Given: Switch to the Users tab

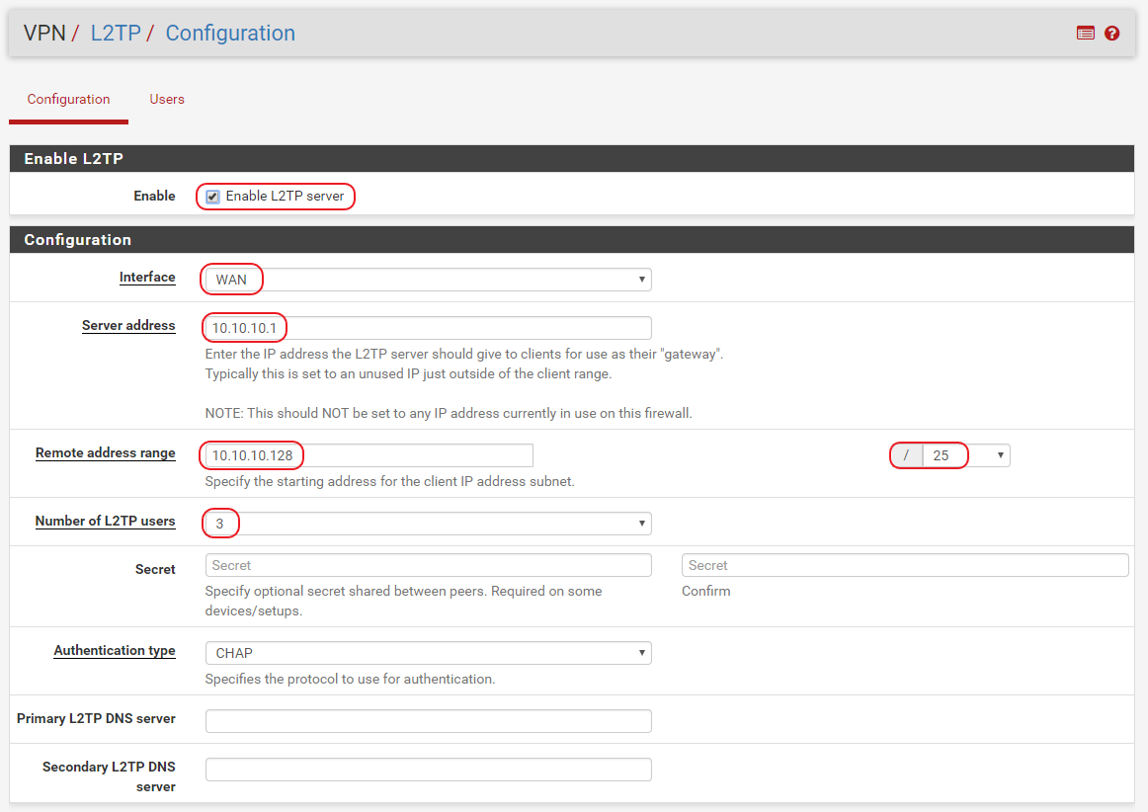Looking at the screenshot, I should [x=167, y=99].
